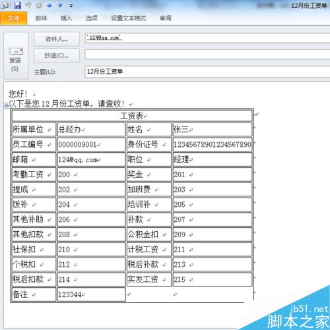Click the 发送(S) send button
330x330 pixels.
pyautogui.click(x=16, y=56)
